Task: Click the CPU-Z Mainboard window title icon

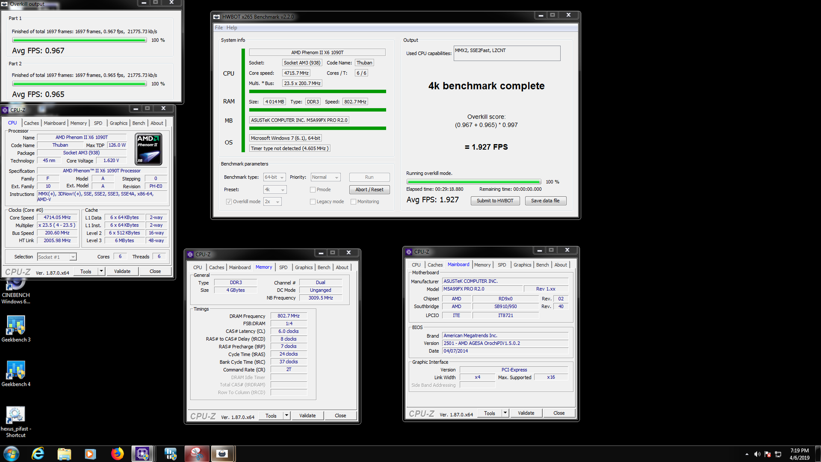Action: point(409,252)
